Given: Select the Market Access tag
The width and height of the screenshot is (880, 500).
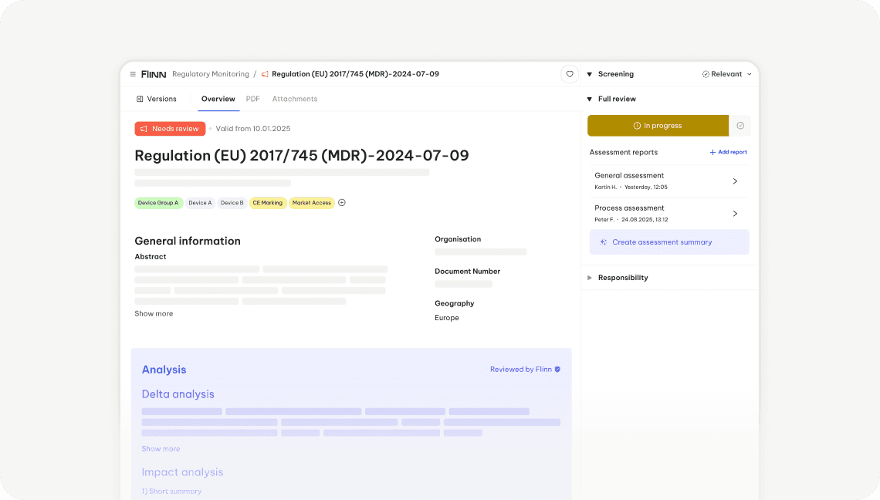Looking at the screenshot, I should [312, 203].
